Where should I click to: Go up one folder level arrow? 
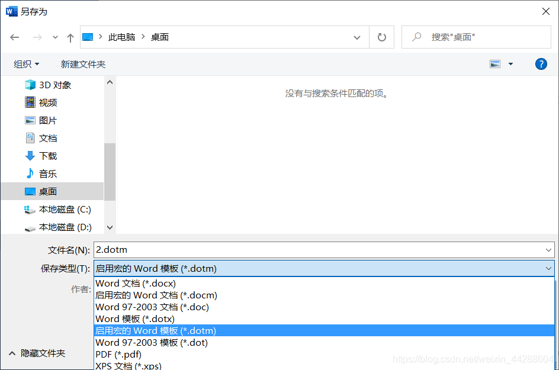pyautogui.click(x=70, y=37)
